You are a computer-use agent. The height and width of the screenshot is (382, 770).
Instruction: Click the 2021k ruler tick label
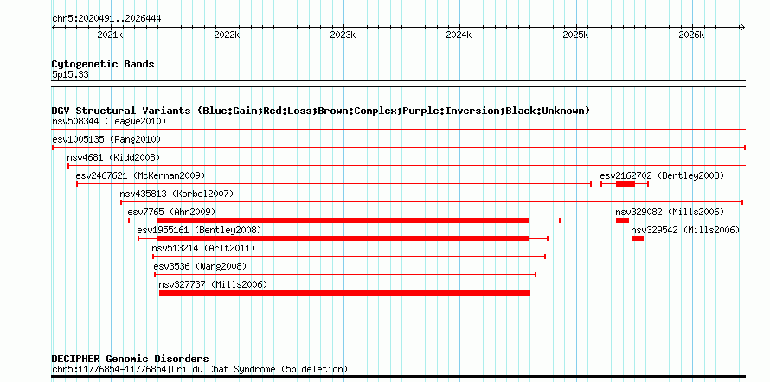[x=110, y=35]
